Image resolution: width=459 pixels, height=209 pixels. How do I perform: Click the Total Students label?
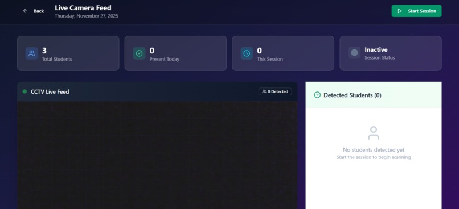57,59
